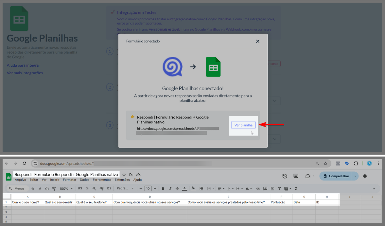This screenshot has height=226, width=385.
Task: Open the Inserir menu
Action: pyautogui.click(x=55, y=180)
